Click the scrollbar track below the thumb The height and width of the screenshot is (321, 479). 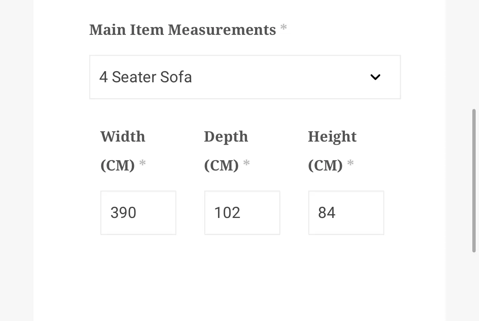pyautogui.click(x=474, y=287)
